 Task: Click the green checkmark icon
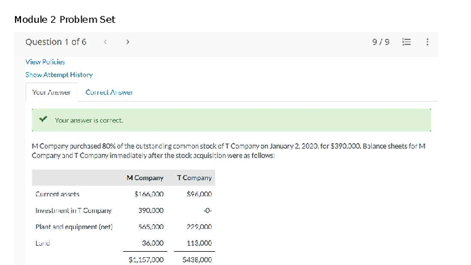tap(43, 120)
